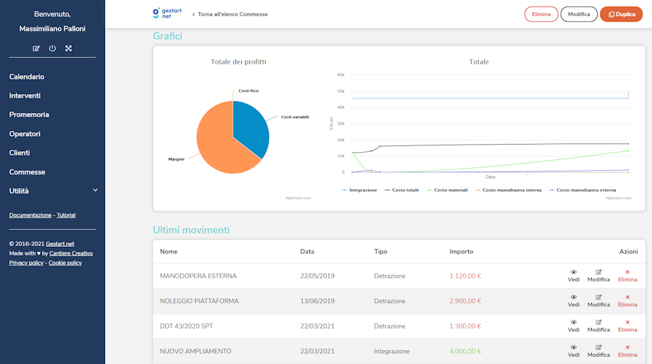Viewport: 652px width, 364px height.
Task: Expand the Utilità menu chevron
Action: coord(95,190)
